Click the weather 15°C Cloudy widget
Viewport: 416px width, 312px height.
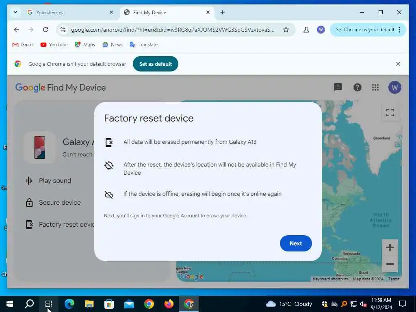tap(289, 304)
